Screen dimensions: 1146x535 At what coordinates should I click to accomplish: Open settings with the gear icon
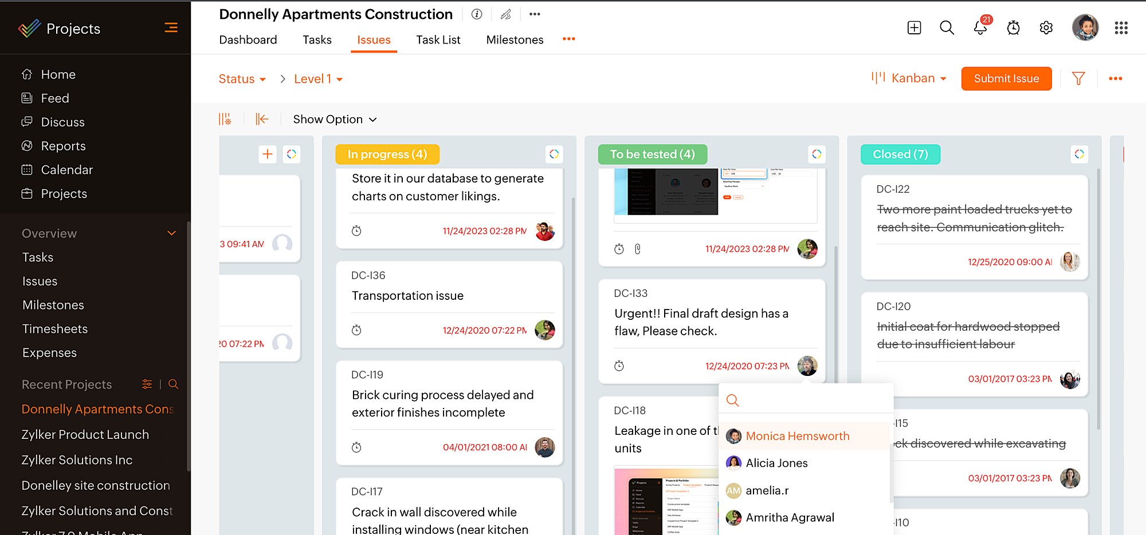pyautogui.click(x=1046, y=27)
